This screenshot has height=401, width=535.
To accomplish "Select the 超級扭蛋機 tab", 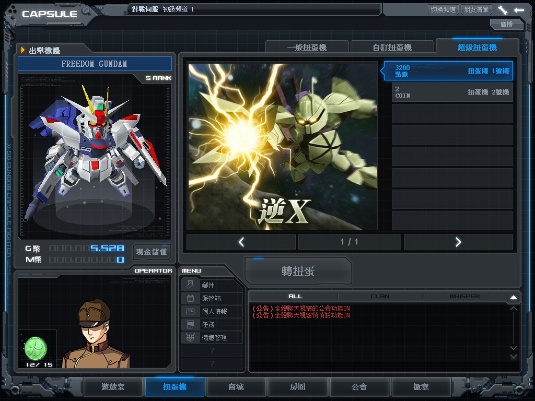I will pyautogui.click(x=478, y=47).
